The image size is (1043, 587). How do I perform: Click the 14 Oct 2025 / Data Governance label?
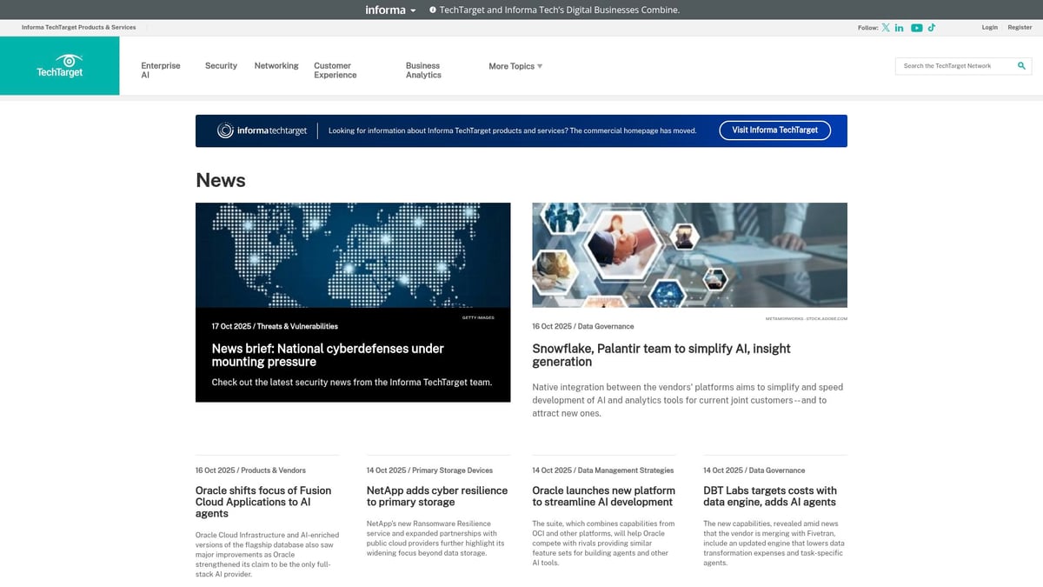[x=754, y=470]
